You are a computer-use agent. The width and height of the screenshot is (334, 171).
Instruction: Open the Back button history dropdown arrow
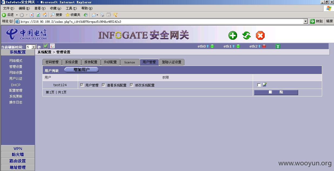(x=17, y=15)
